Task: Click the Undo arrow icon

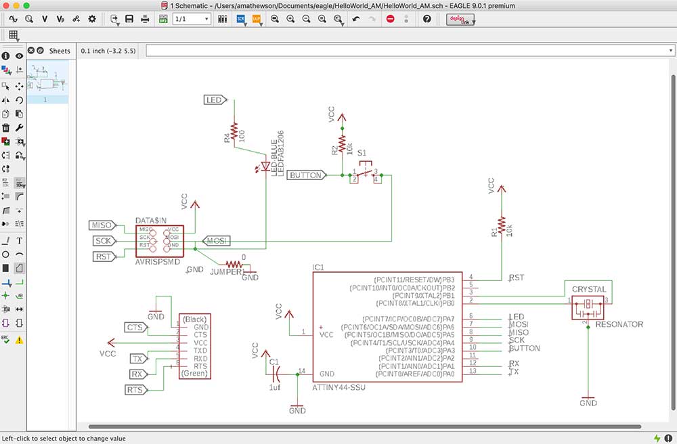Action: (x=356, y=19)
